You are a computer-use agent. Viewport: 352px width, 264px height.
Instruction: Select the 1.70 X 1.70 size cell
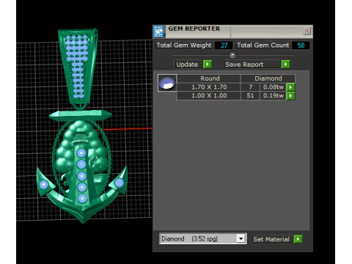209,87
